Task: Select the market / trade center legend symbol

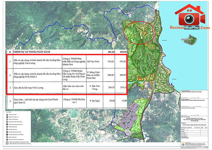Action: 7,122
